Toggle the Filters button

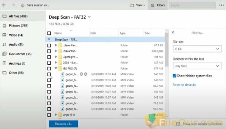[158, 5]
